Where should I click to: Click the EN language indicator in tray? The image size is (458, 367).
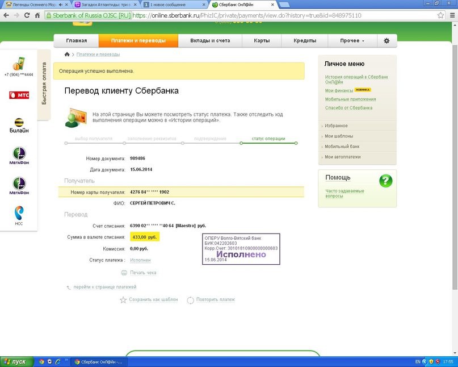[x=418, y=362]
